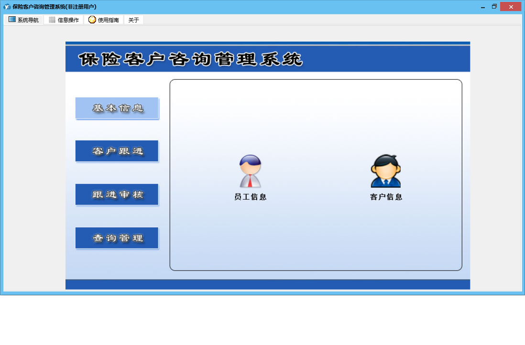Click the round yellow icon beside 使用指南

[x=92, y=20]
